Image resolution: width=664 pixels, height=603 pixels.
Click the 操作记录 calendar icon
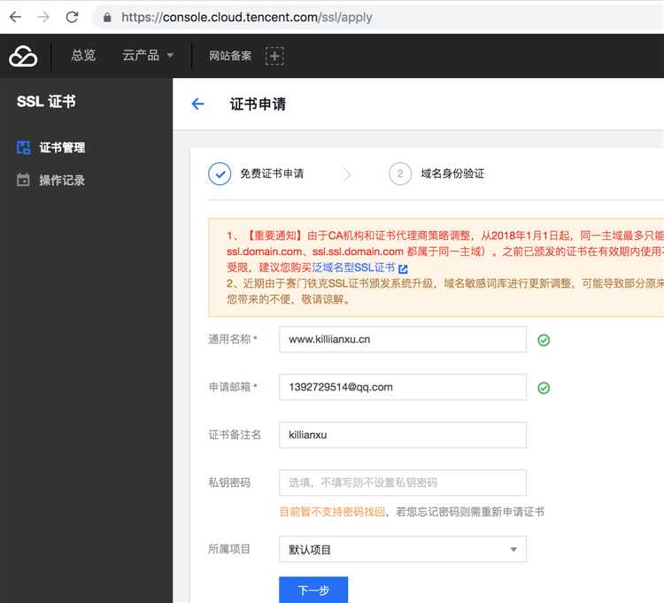[x=23, y=180]
